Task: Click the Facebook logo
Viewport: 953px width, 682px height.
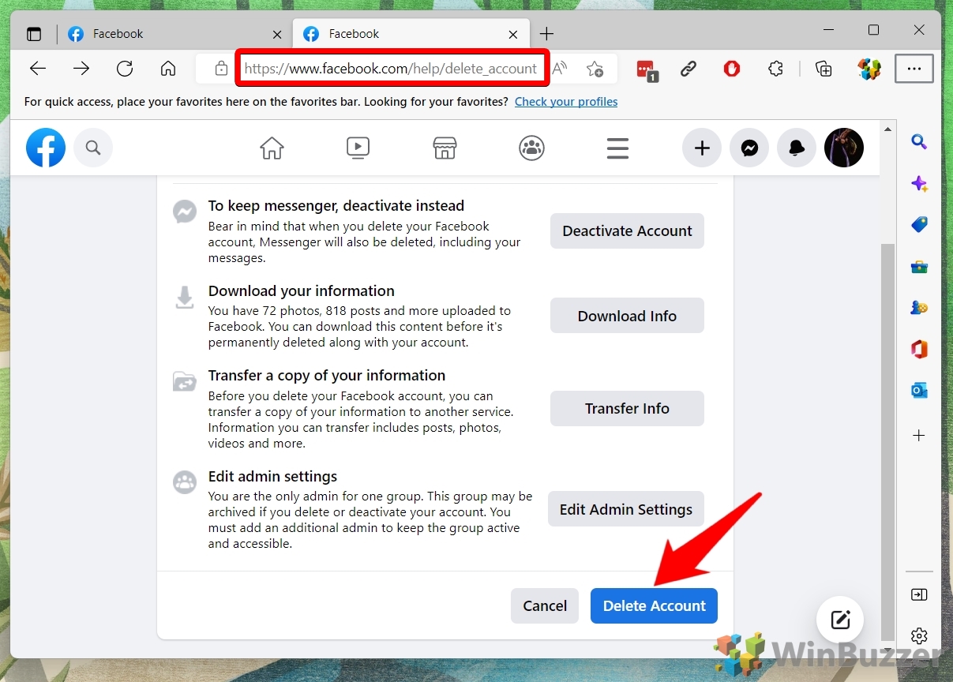Action: [x=46, y=148]
